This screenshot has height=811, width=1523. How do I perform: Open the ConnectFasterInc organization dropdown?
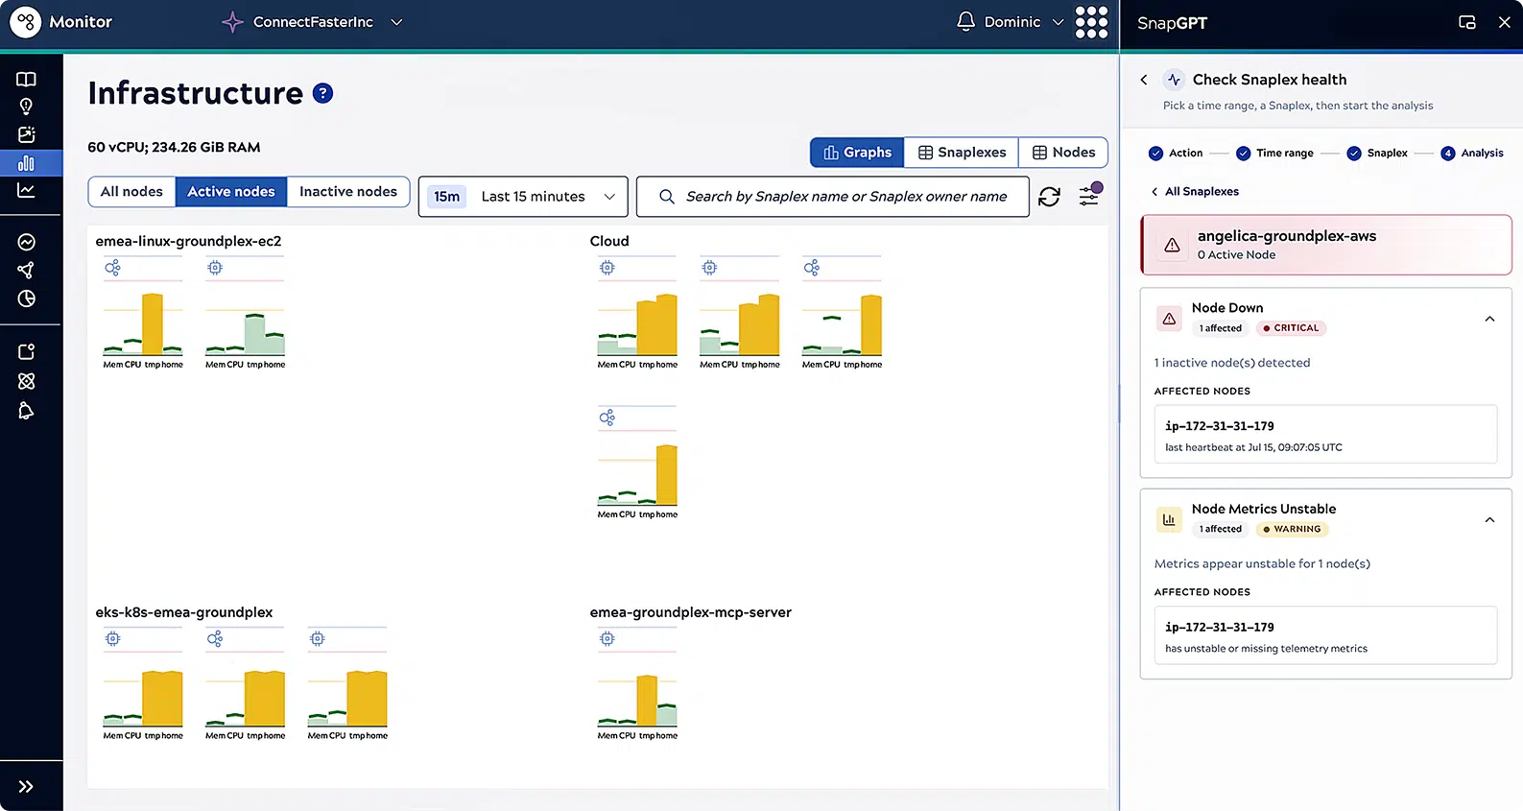pyautogui.click(x=313, y=21)
